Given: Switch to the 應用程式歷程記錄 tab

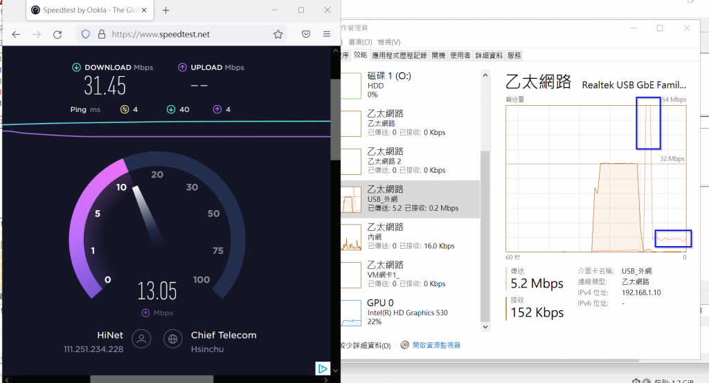Looking at the screenshot, I should point(400,55).
